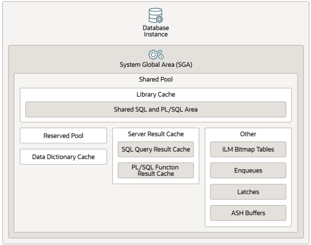Select the ASH Buffers box

[x=248, y=213]
